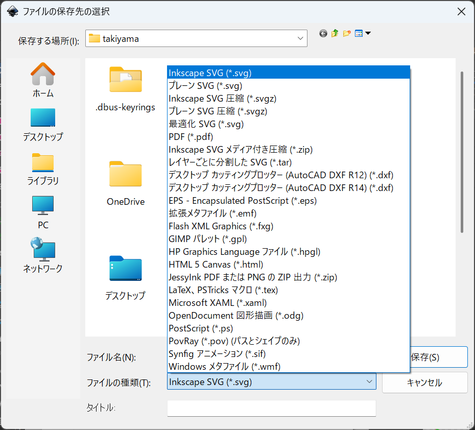Select ホーム in the places sidebar

pyautogui.click(x=43, y=80)
